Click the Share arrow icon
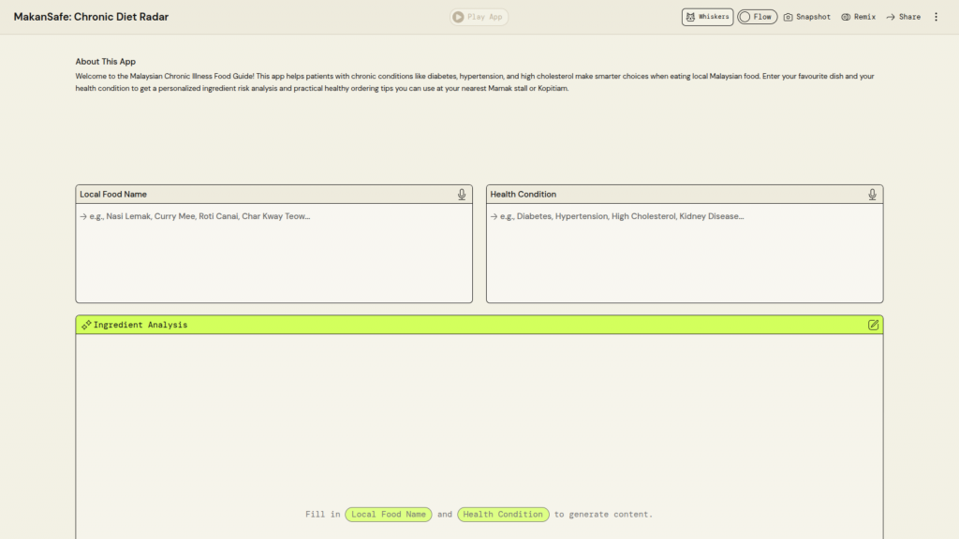This screenshot has width=959, height=539. click(x=891, y=17)
